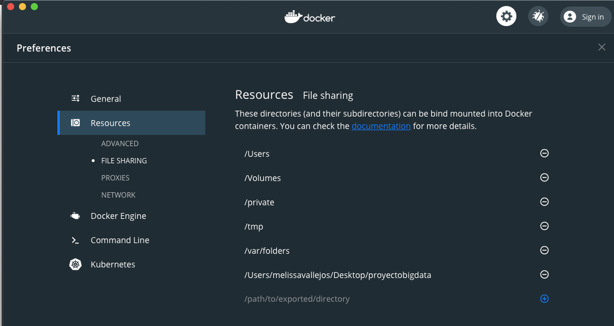Select the FILE SHARING sub-section
Image resolution: width=614 pixels, height=326 pixels.
coord(124,161)
